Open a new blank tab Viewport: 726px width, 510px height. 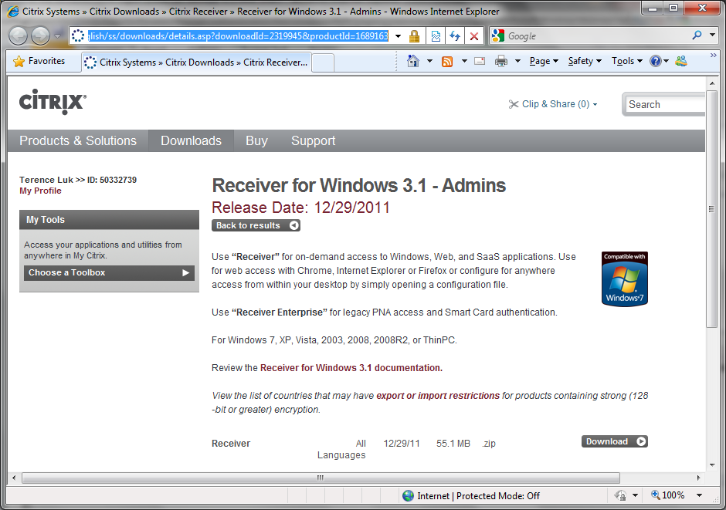[323, 63]
